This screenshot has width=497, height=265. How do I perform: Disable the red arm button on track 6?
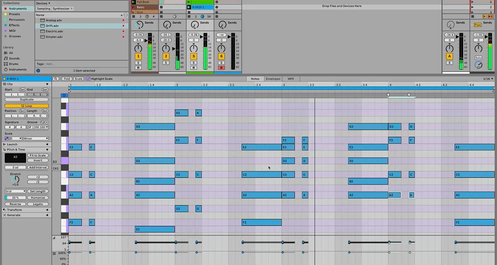click(x=222, y=67)
